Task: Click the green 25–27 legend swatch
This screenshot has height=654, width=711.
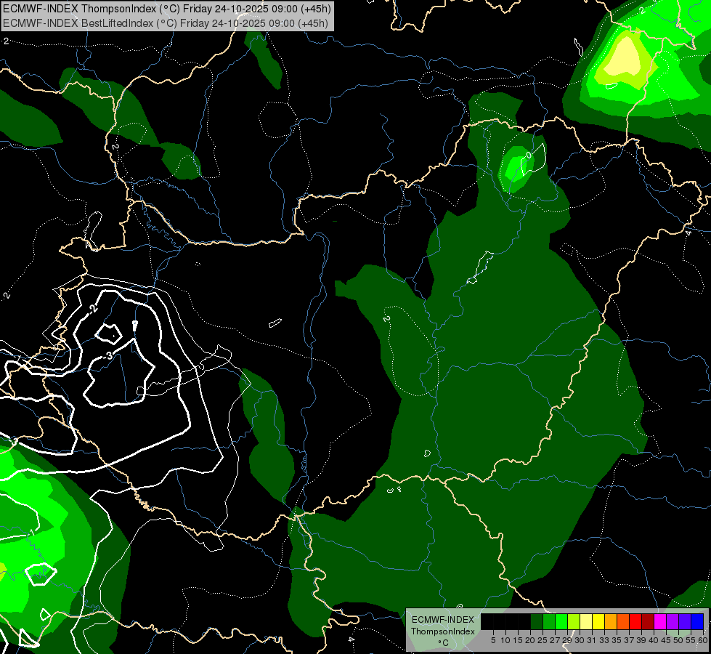Action: point(549,621)
